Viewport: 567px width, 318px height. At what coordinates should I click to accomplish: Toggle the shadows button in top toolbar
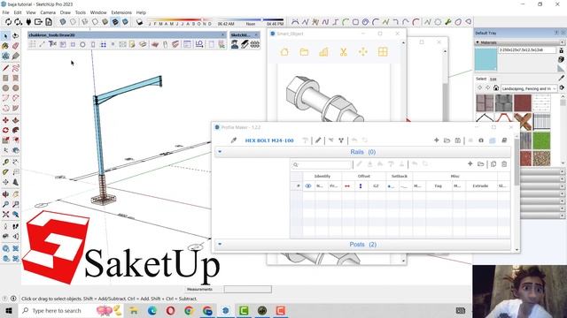point(140,22)
